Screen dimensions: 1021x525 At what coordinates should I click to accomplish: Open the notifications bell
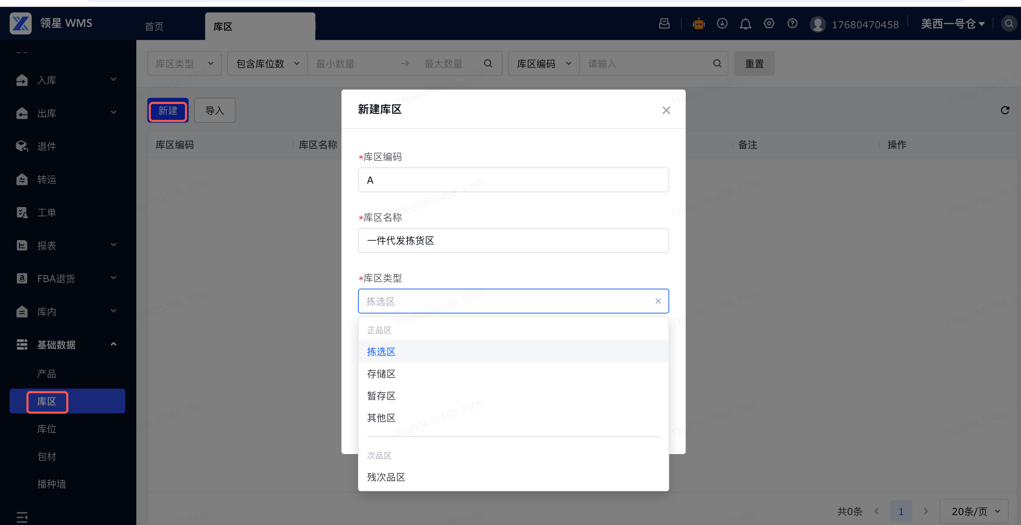click(746, 24)
